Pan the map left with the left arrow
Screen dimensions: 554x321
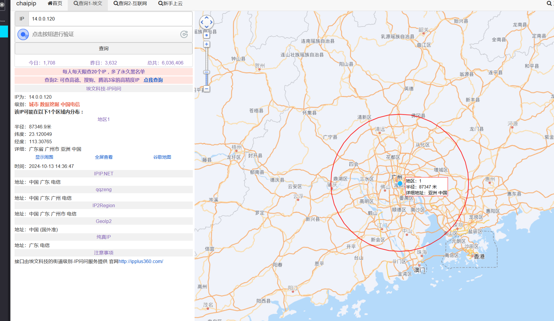(202, 22)
